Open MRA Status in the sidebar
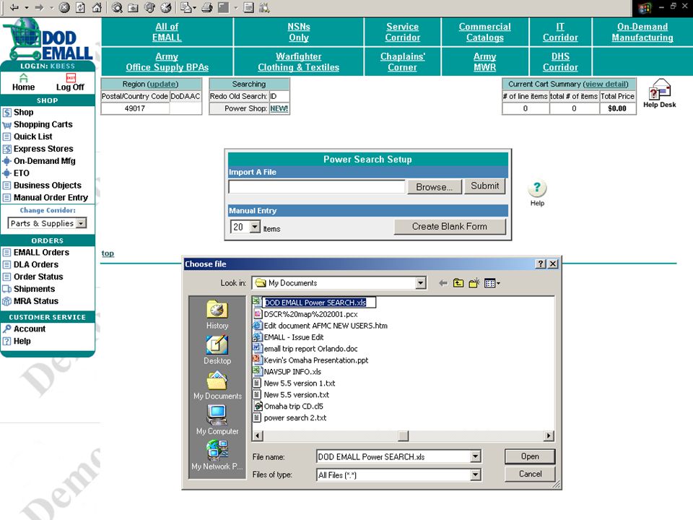The image size is (693, 520). point(36,301)
